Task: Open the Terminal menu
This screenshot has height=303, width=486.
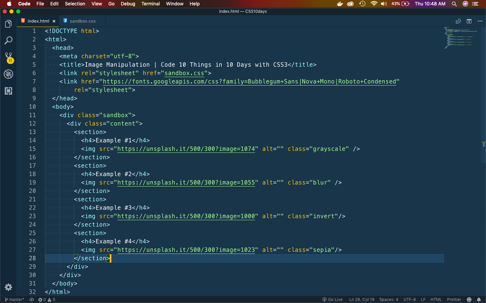Action: (x=151, y=4)
